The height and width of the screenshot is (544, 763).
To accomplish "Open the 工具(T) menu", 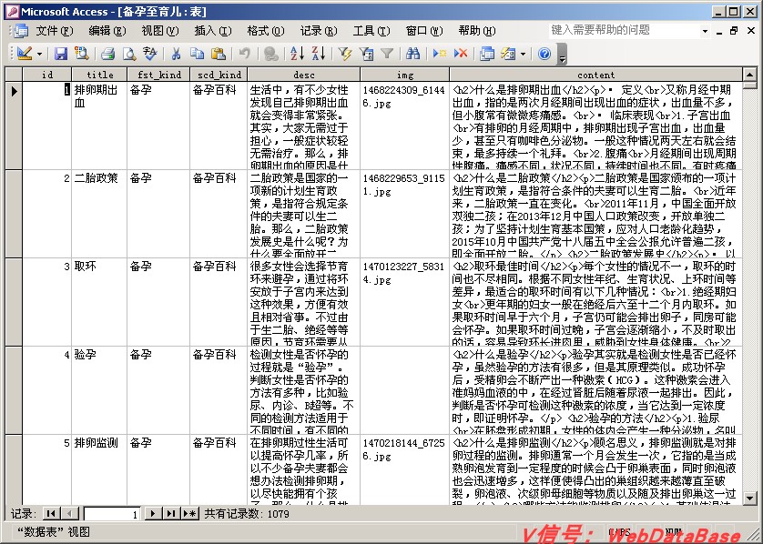I will pyautogui.click(x=371, y=31).
